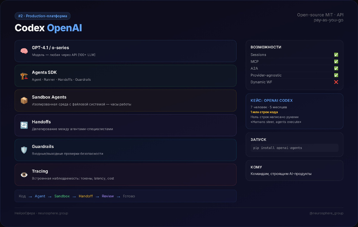
Task: Click the green checkmark in the Sessions row
Action: click(x=336, y=55)
